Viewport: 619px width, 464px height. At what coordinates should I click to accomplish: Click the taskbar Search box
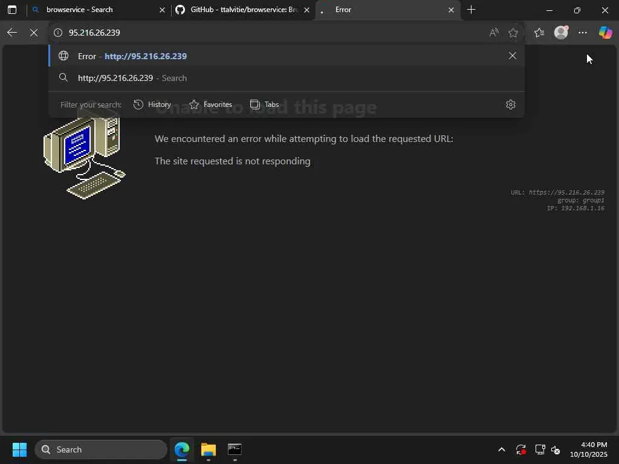[101, 449]
